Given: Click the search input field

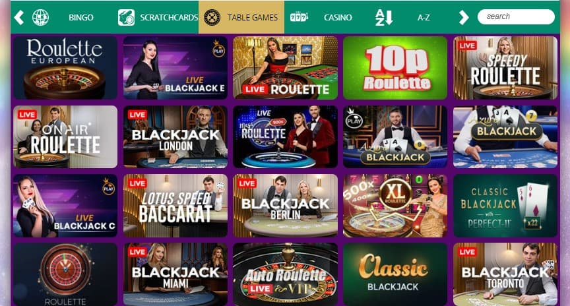Looking at the screenshot, I should pyautogui.click(x=516, y=16).
